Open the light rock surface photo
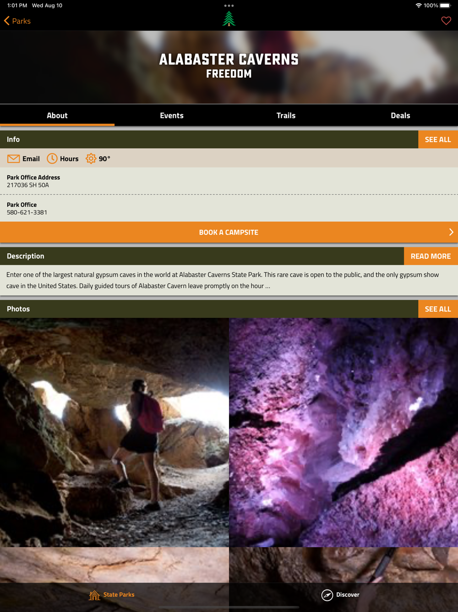458x612 pixels. click(x=114, y=565)
